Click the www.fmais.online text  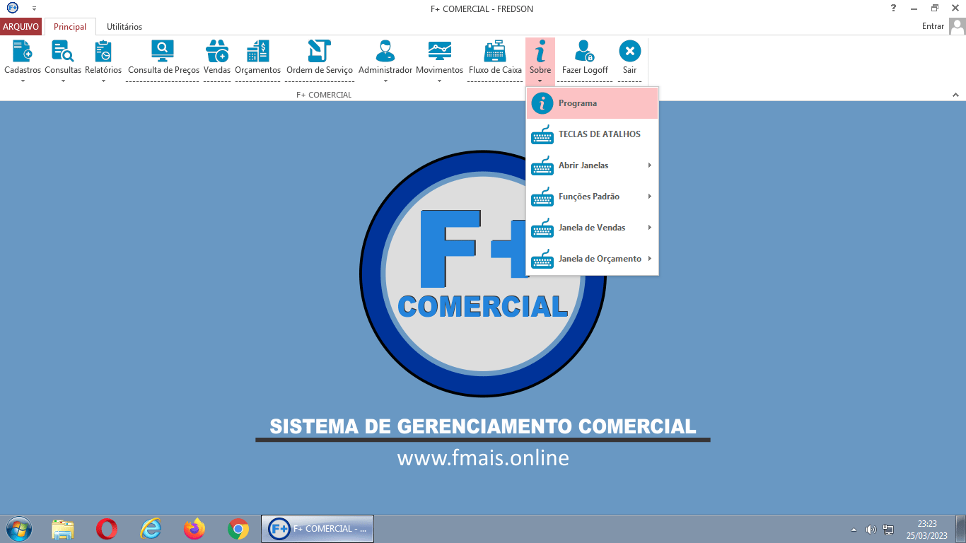(483, 458)
